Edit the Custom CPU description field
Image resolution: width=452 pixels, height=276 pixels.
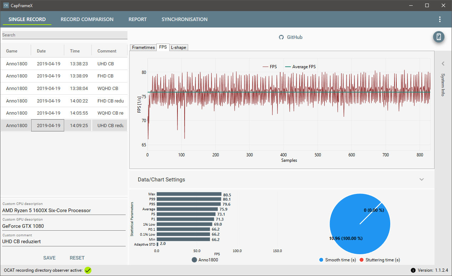click(x=64, y=210)
